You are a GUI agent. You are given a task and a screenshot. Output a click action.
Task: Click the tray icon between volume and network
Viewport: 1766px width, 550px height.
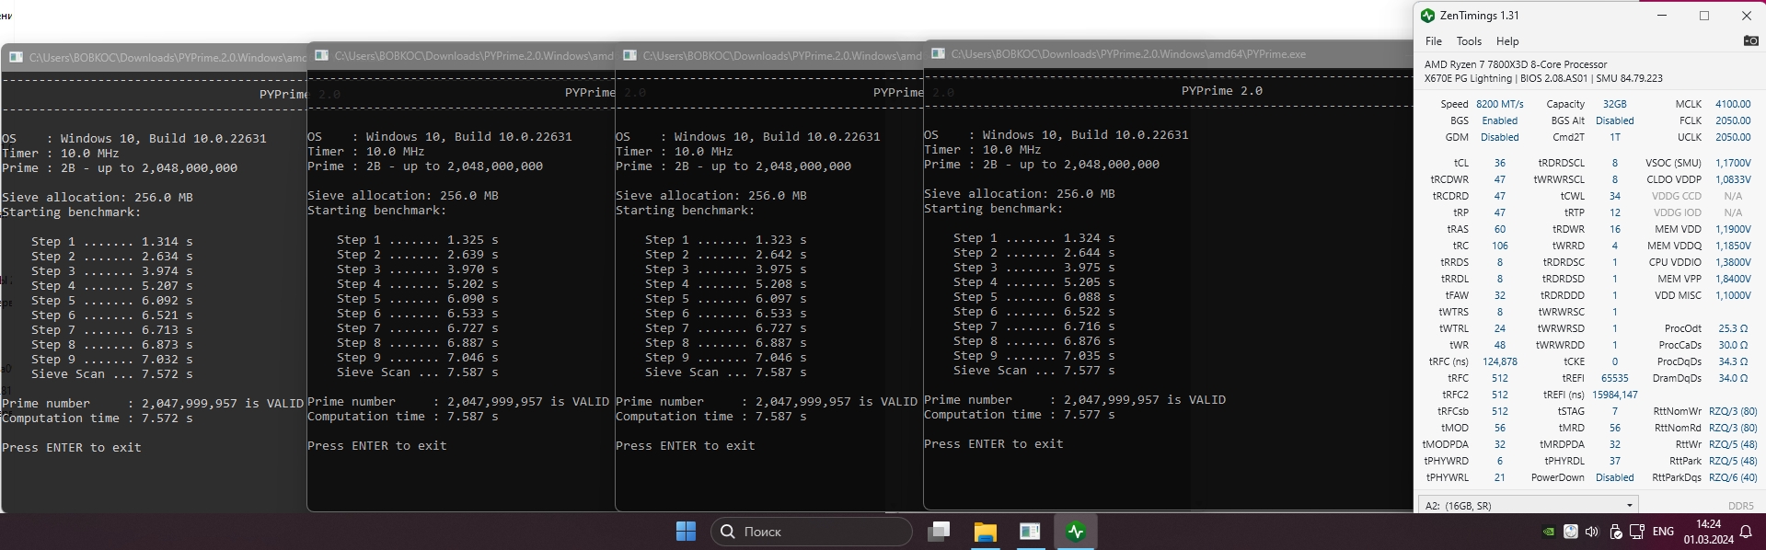[1615, 532]
